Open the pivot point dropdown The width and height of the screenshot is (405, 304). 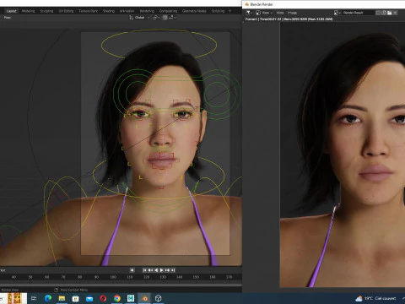tap(156, 18)
